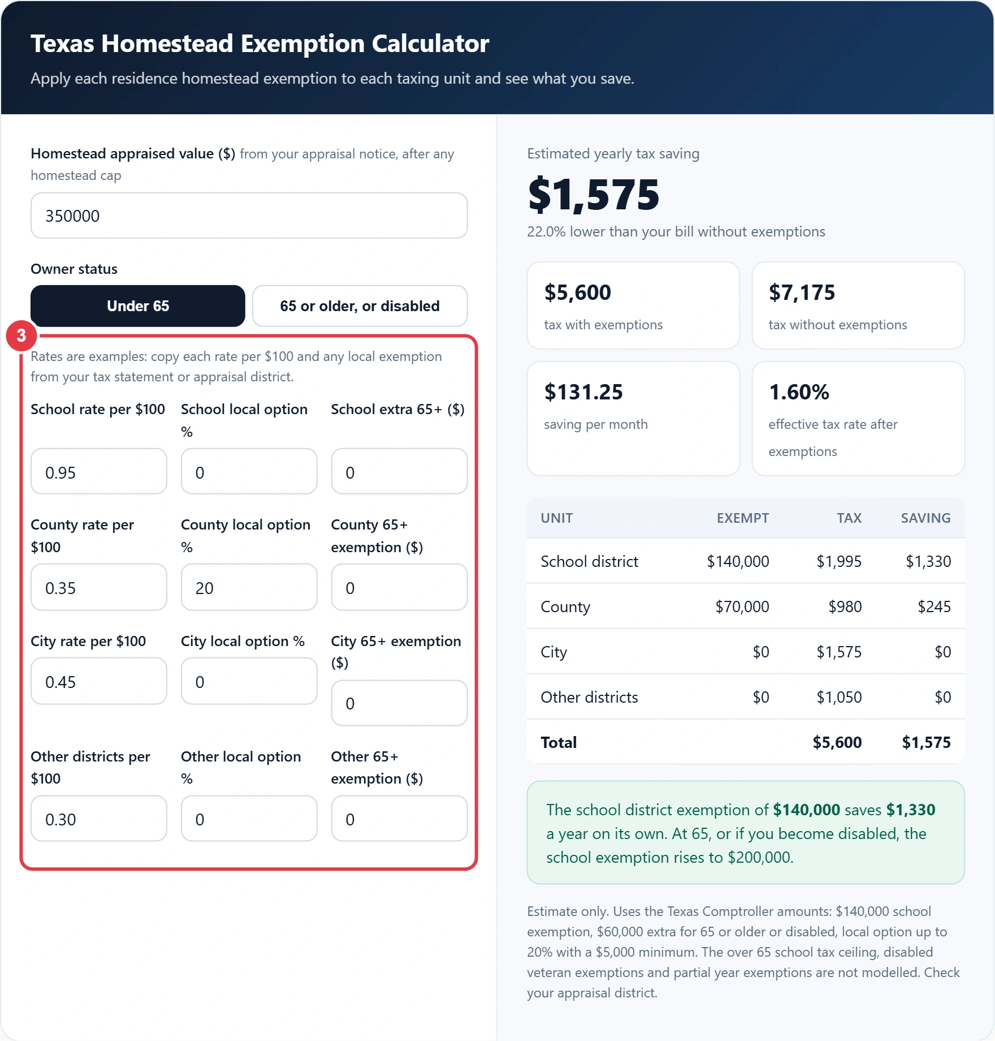Click the green school exemption note
The width and height of the screenshot is (995, 1041).
746,832
